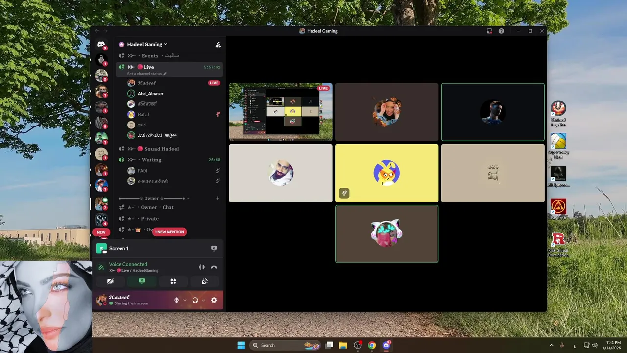Open the soundboard button
This screenshot has width=627, height=353.
coord(205,281)
